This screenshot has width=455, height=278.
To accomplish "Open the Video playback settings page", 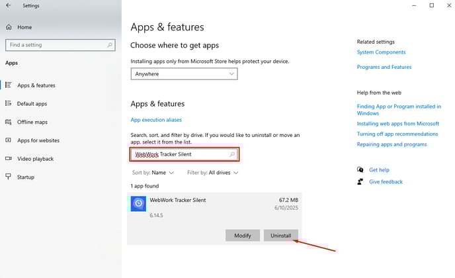I will (36, 159).
